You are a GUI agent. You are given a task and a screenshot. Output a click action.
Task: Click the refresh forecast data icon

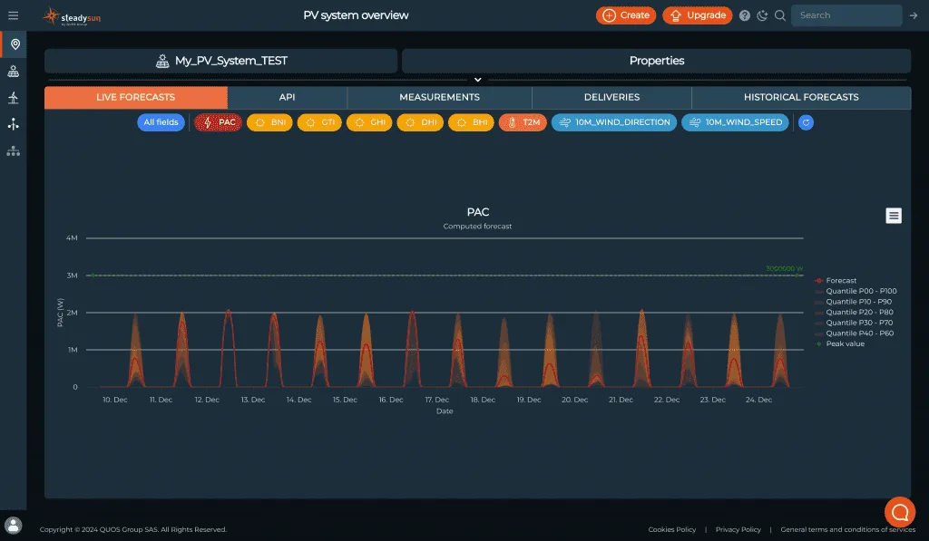[805, 122]
